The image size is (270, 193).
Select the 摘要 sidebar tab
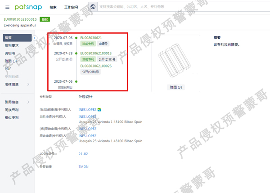[17, 38]
